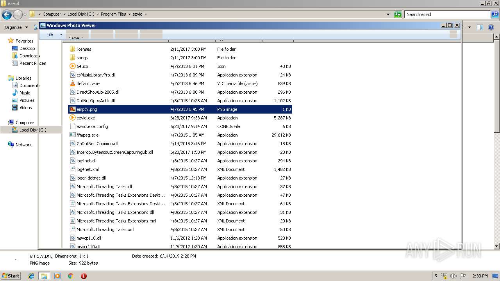The width and height of the screenshot is (500, 281).
Task: Click the Explorer vertical scrollbar down arrow
Action: pos(497,246)
